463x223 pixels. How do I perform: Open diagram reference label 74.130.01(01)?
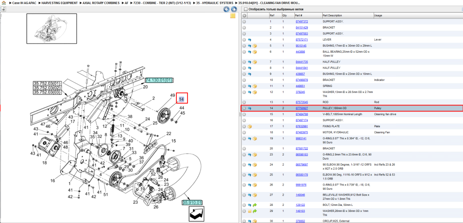[x=159, y=80]
